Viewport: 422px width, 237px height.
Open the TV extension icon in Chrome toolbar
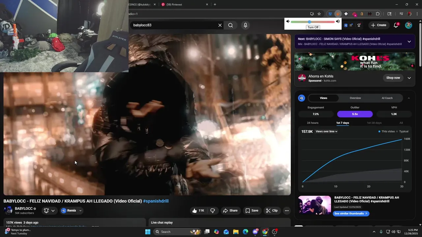click(330, 14)
